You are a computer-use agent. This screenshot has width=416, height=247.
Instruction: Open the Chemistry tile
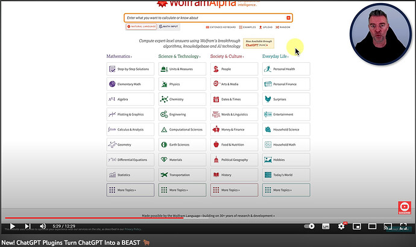click(182, 100)
